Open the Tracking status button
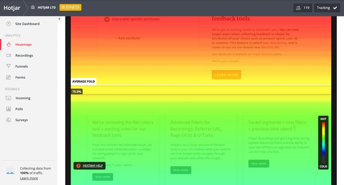This screenshot has height=185, width=344. click(x=327, y=8)
